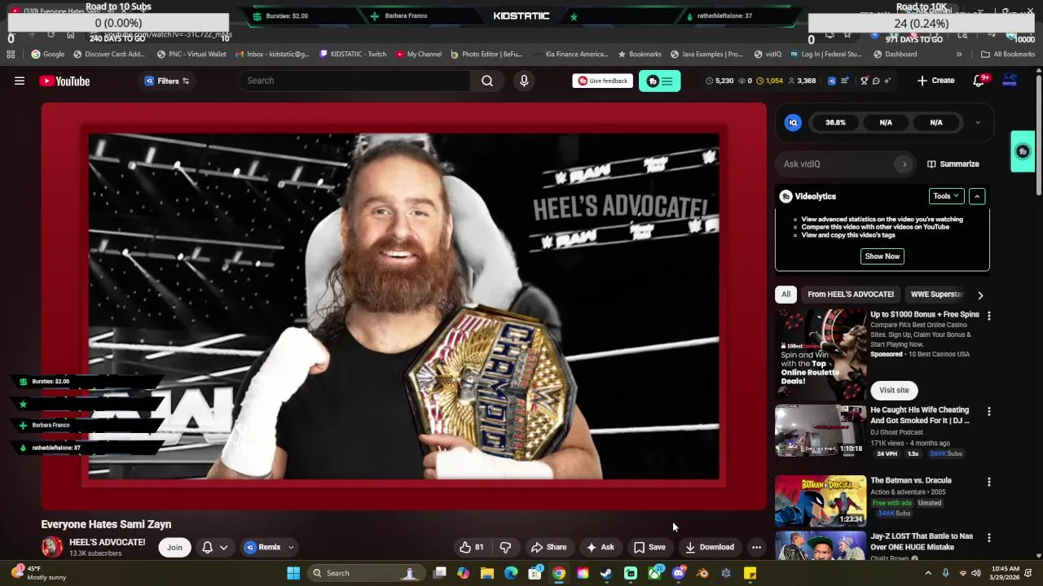Dislike the video with thumbs down
This screenshot has width=1043, height=586.
(505, 547)
